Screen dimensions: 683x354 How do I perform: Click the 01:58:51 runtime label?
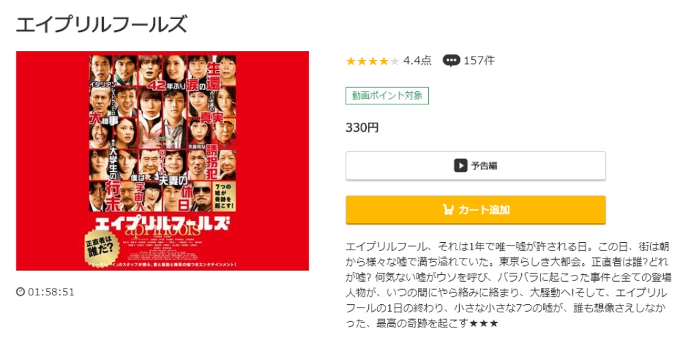(x=51, y=291)
